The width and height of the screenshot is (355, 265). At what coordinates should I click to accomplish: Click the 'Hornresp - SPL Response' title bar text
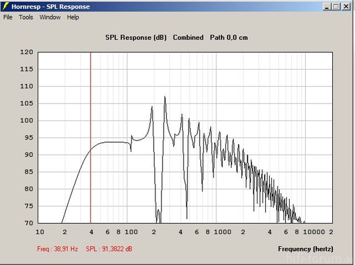point(50,7)
